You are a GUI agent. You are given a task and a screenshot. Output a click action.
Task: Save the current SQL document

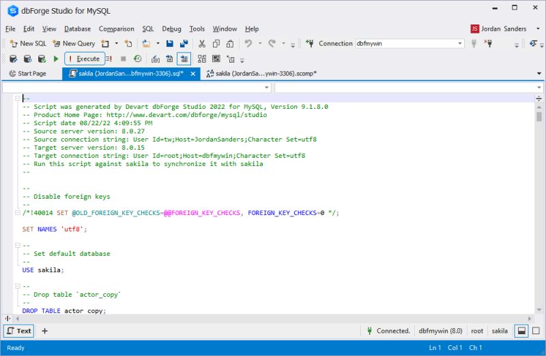pos(169,44)
